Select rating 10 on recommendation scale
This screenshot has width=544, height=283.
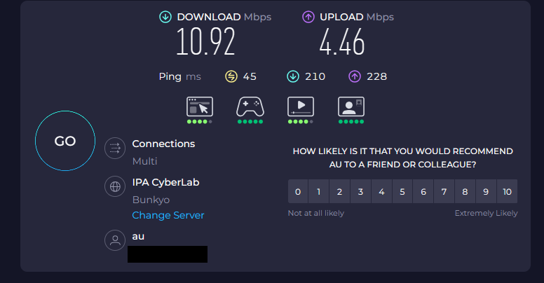click(508, 191)
